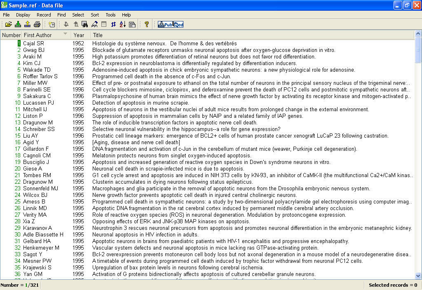Viewport: 422px width, 290px height.
Task: Open search using the binoculars icon
Action: [x=85, y=24]
